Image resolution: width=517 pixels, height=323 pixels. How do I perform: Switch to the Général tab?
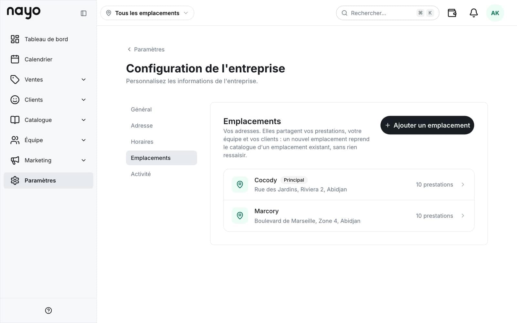[x=161, y=109]
